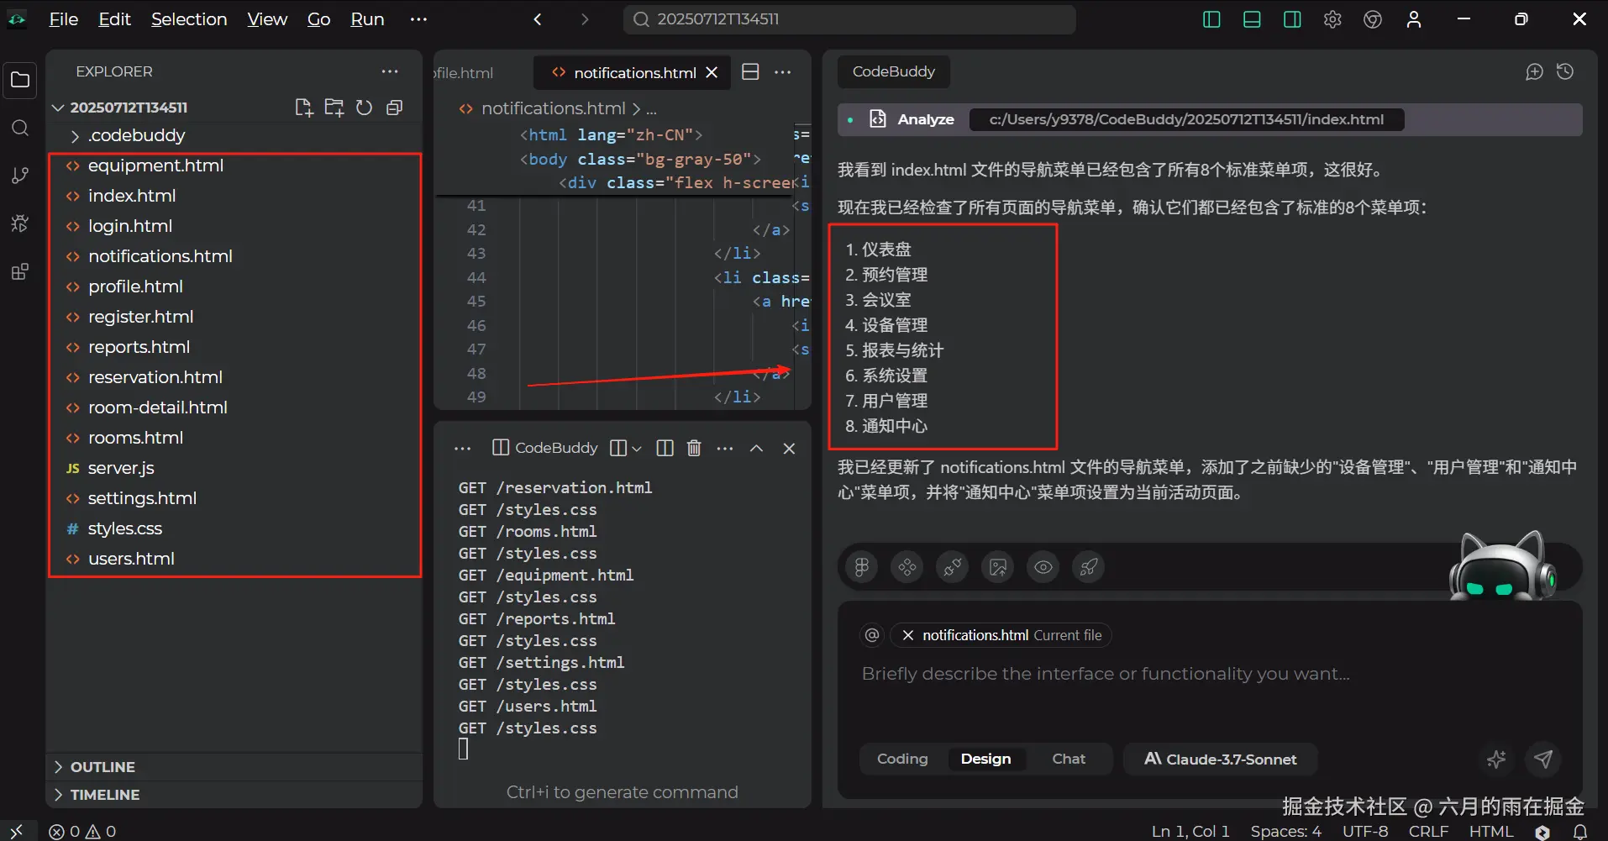Click the rocket deploy icon

click(1089, 567)
